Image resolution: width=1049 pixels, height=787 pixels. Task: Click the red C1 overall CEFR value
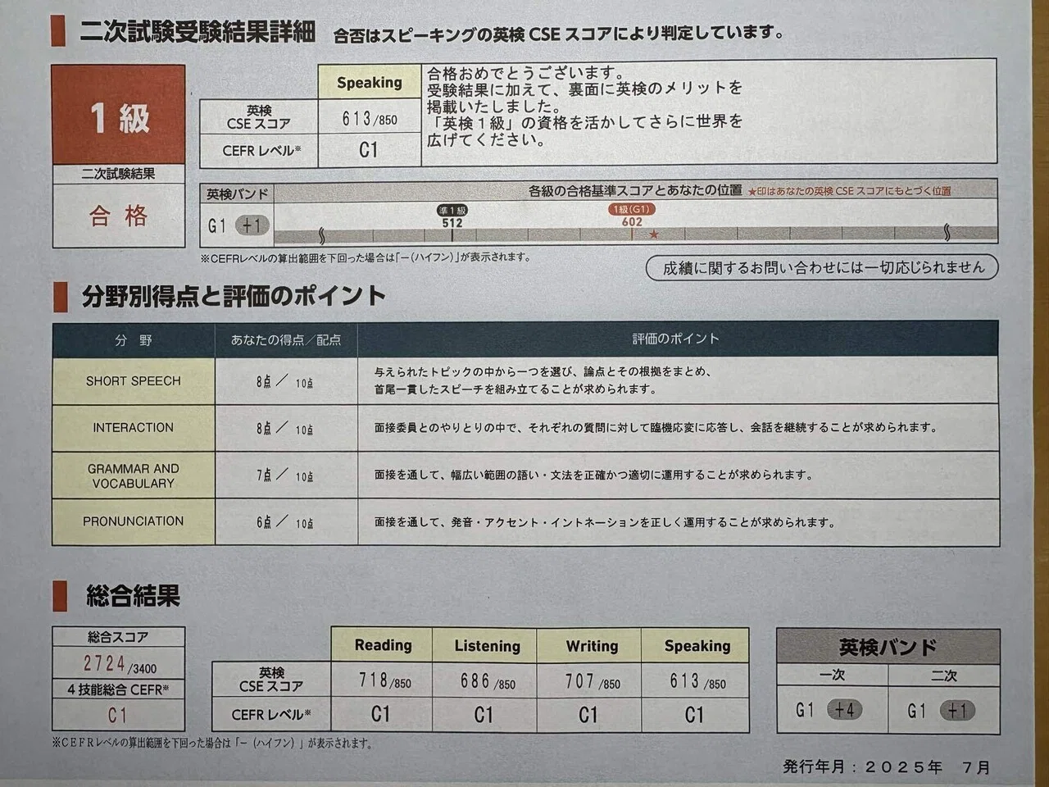point(118,716)
